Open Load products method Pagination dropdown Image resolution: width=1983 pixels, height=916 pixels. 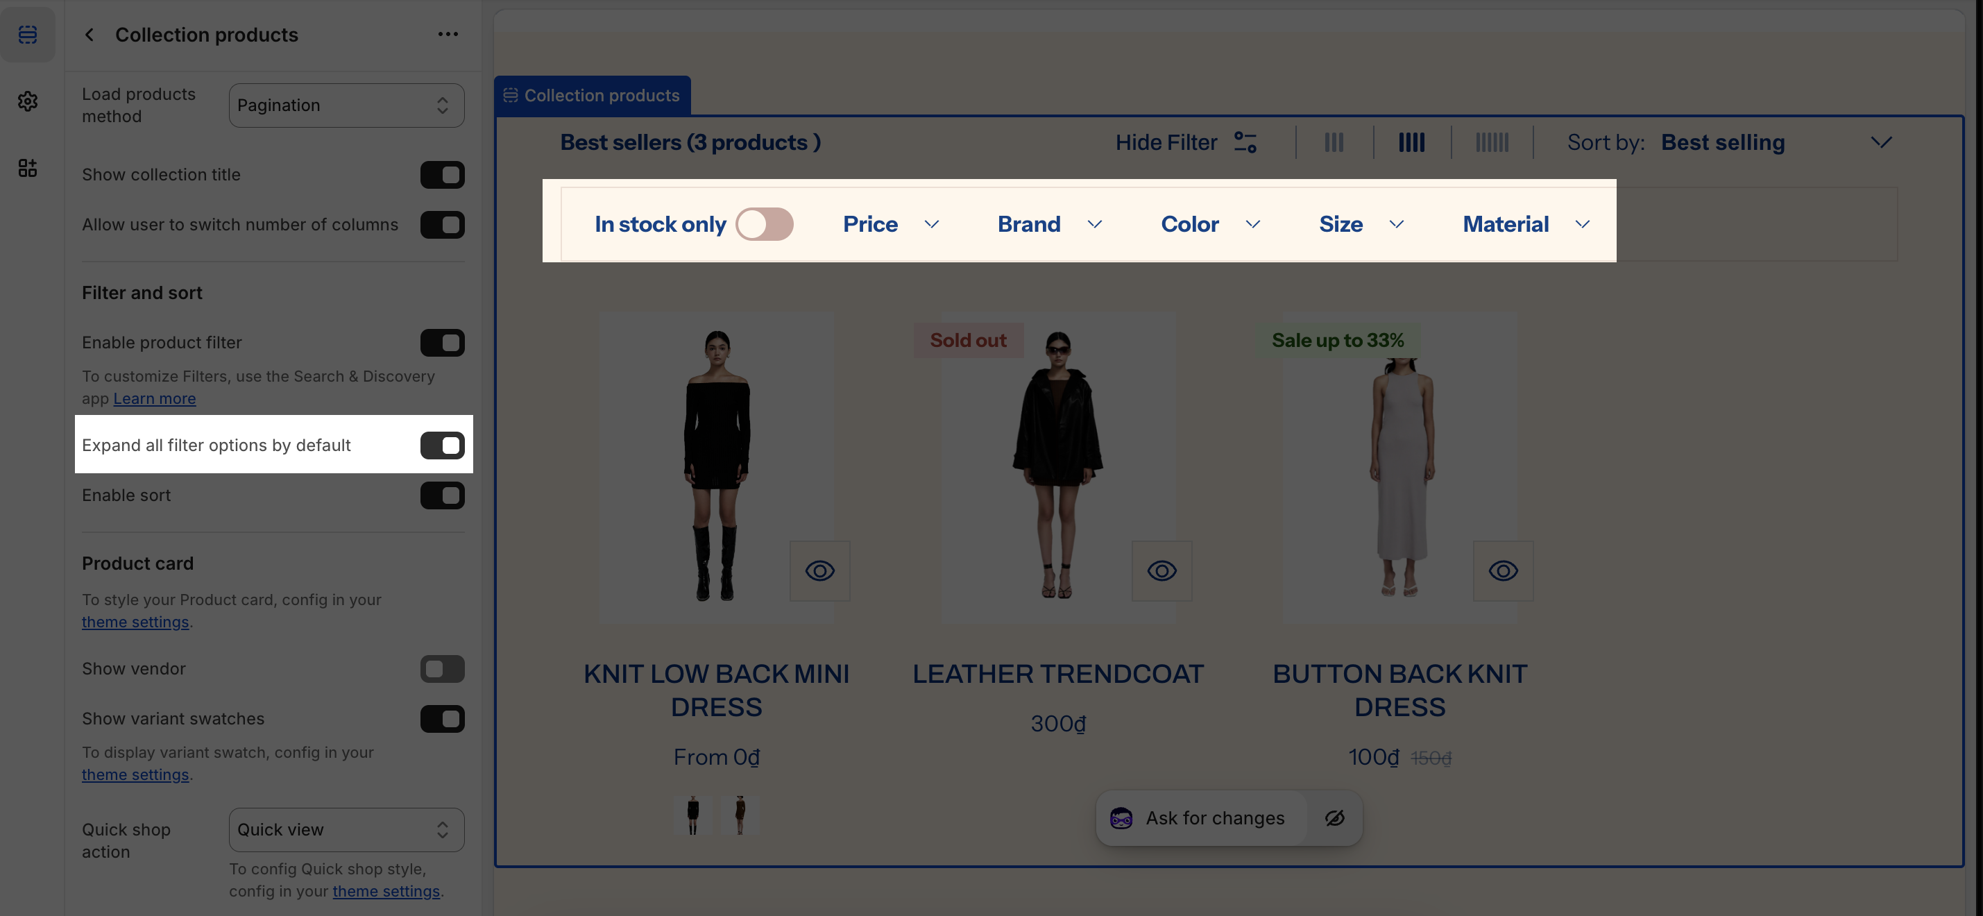coord(346,105)
